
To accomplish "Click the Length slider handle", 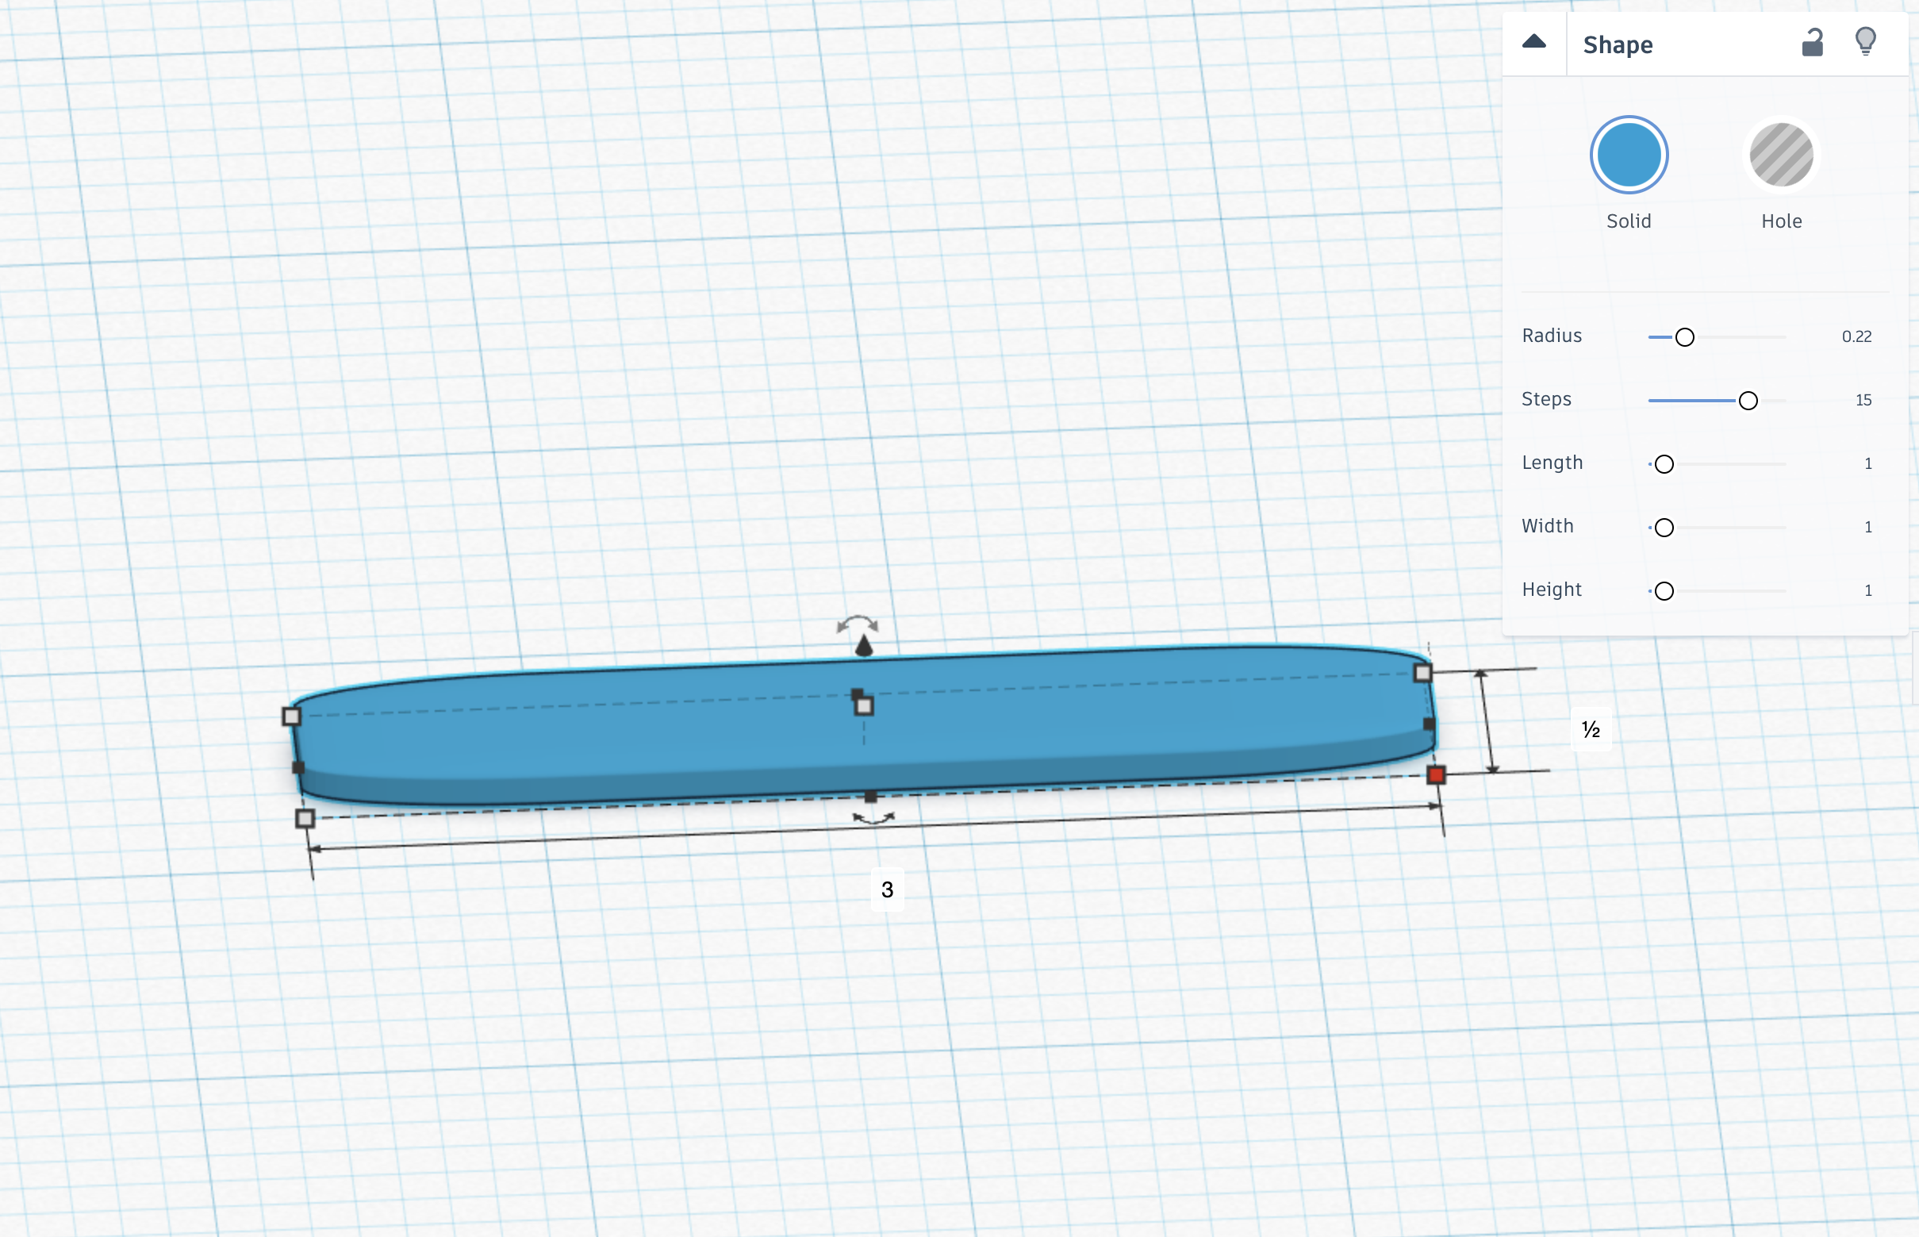I will [x=1664, y=464].
